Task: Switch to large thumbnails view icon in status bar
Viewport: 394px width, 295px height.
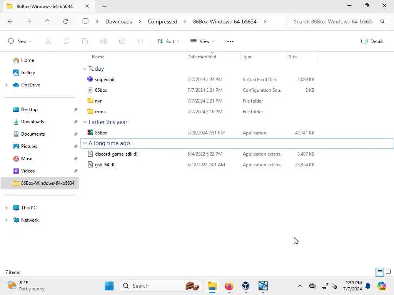Action: click(388, 272)
